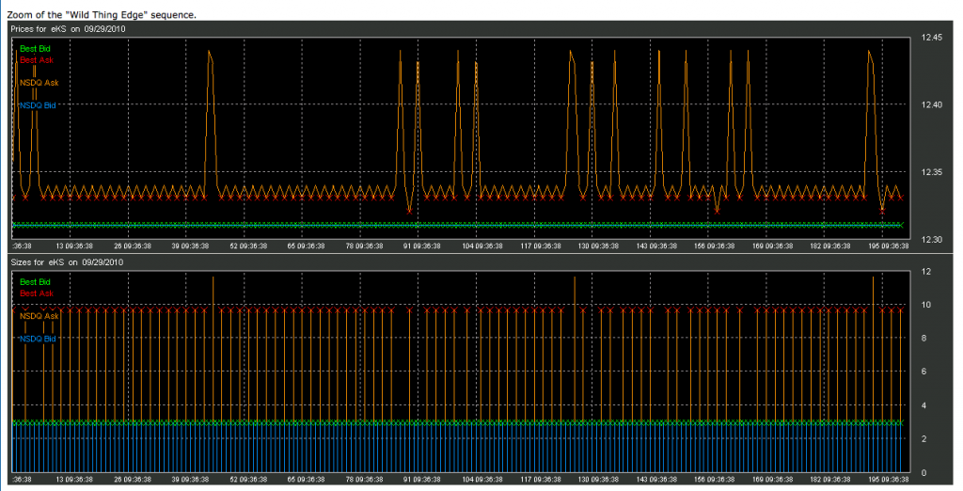Click '130 09:36:38' time label under Sizes chart
963x491 pixels.
tap(598, 480)
